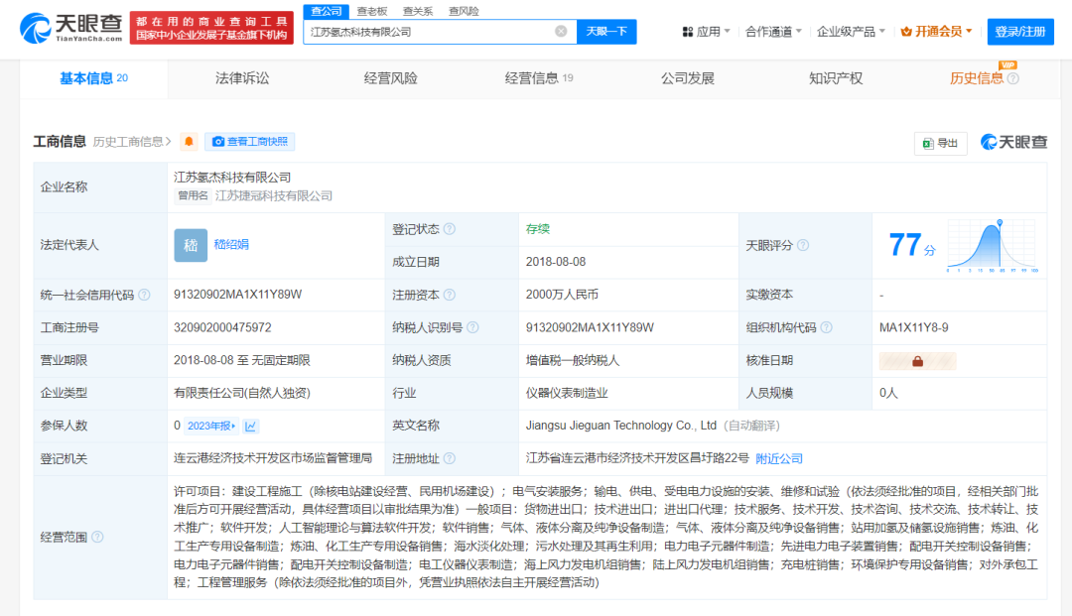Switch to the 历史信息 tab

tap(977, 78)
